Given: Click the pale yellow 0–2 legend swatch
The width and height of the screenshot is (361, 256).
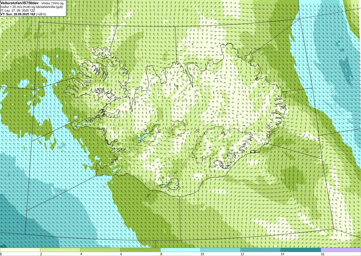Looking at the screenshot, I should (20, 250).
